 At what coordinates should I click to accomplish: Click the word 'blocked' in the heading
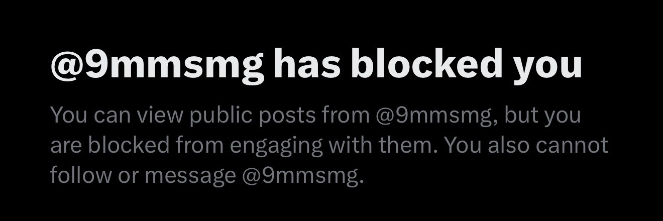click(x=425, y=65)
